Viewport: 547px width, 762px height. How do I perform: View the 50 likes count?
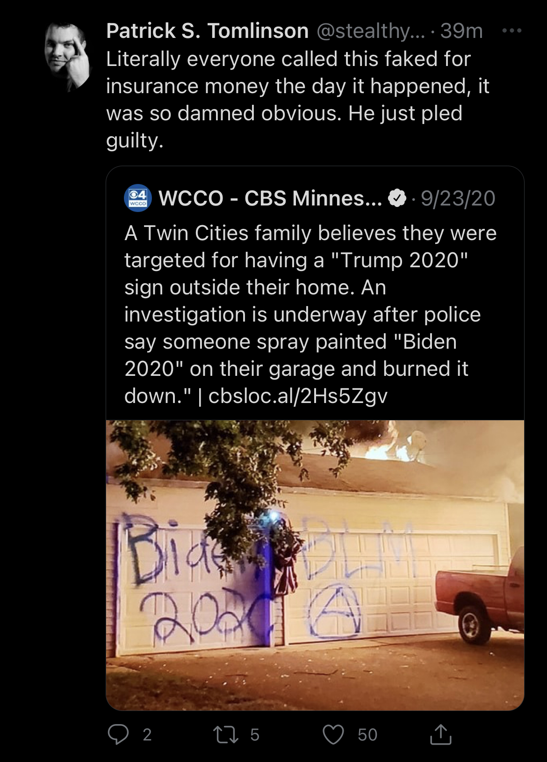tap(367, 734)
